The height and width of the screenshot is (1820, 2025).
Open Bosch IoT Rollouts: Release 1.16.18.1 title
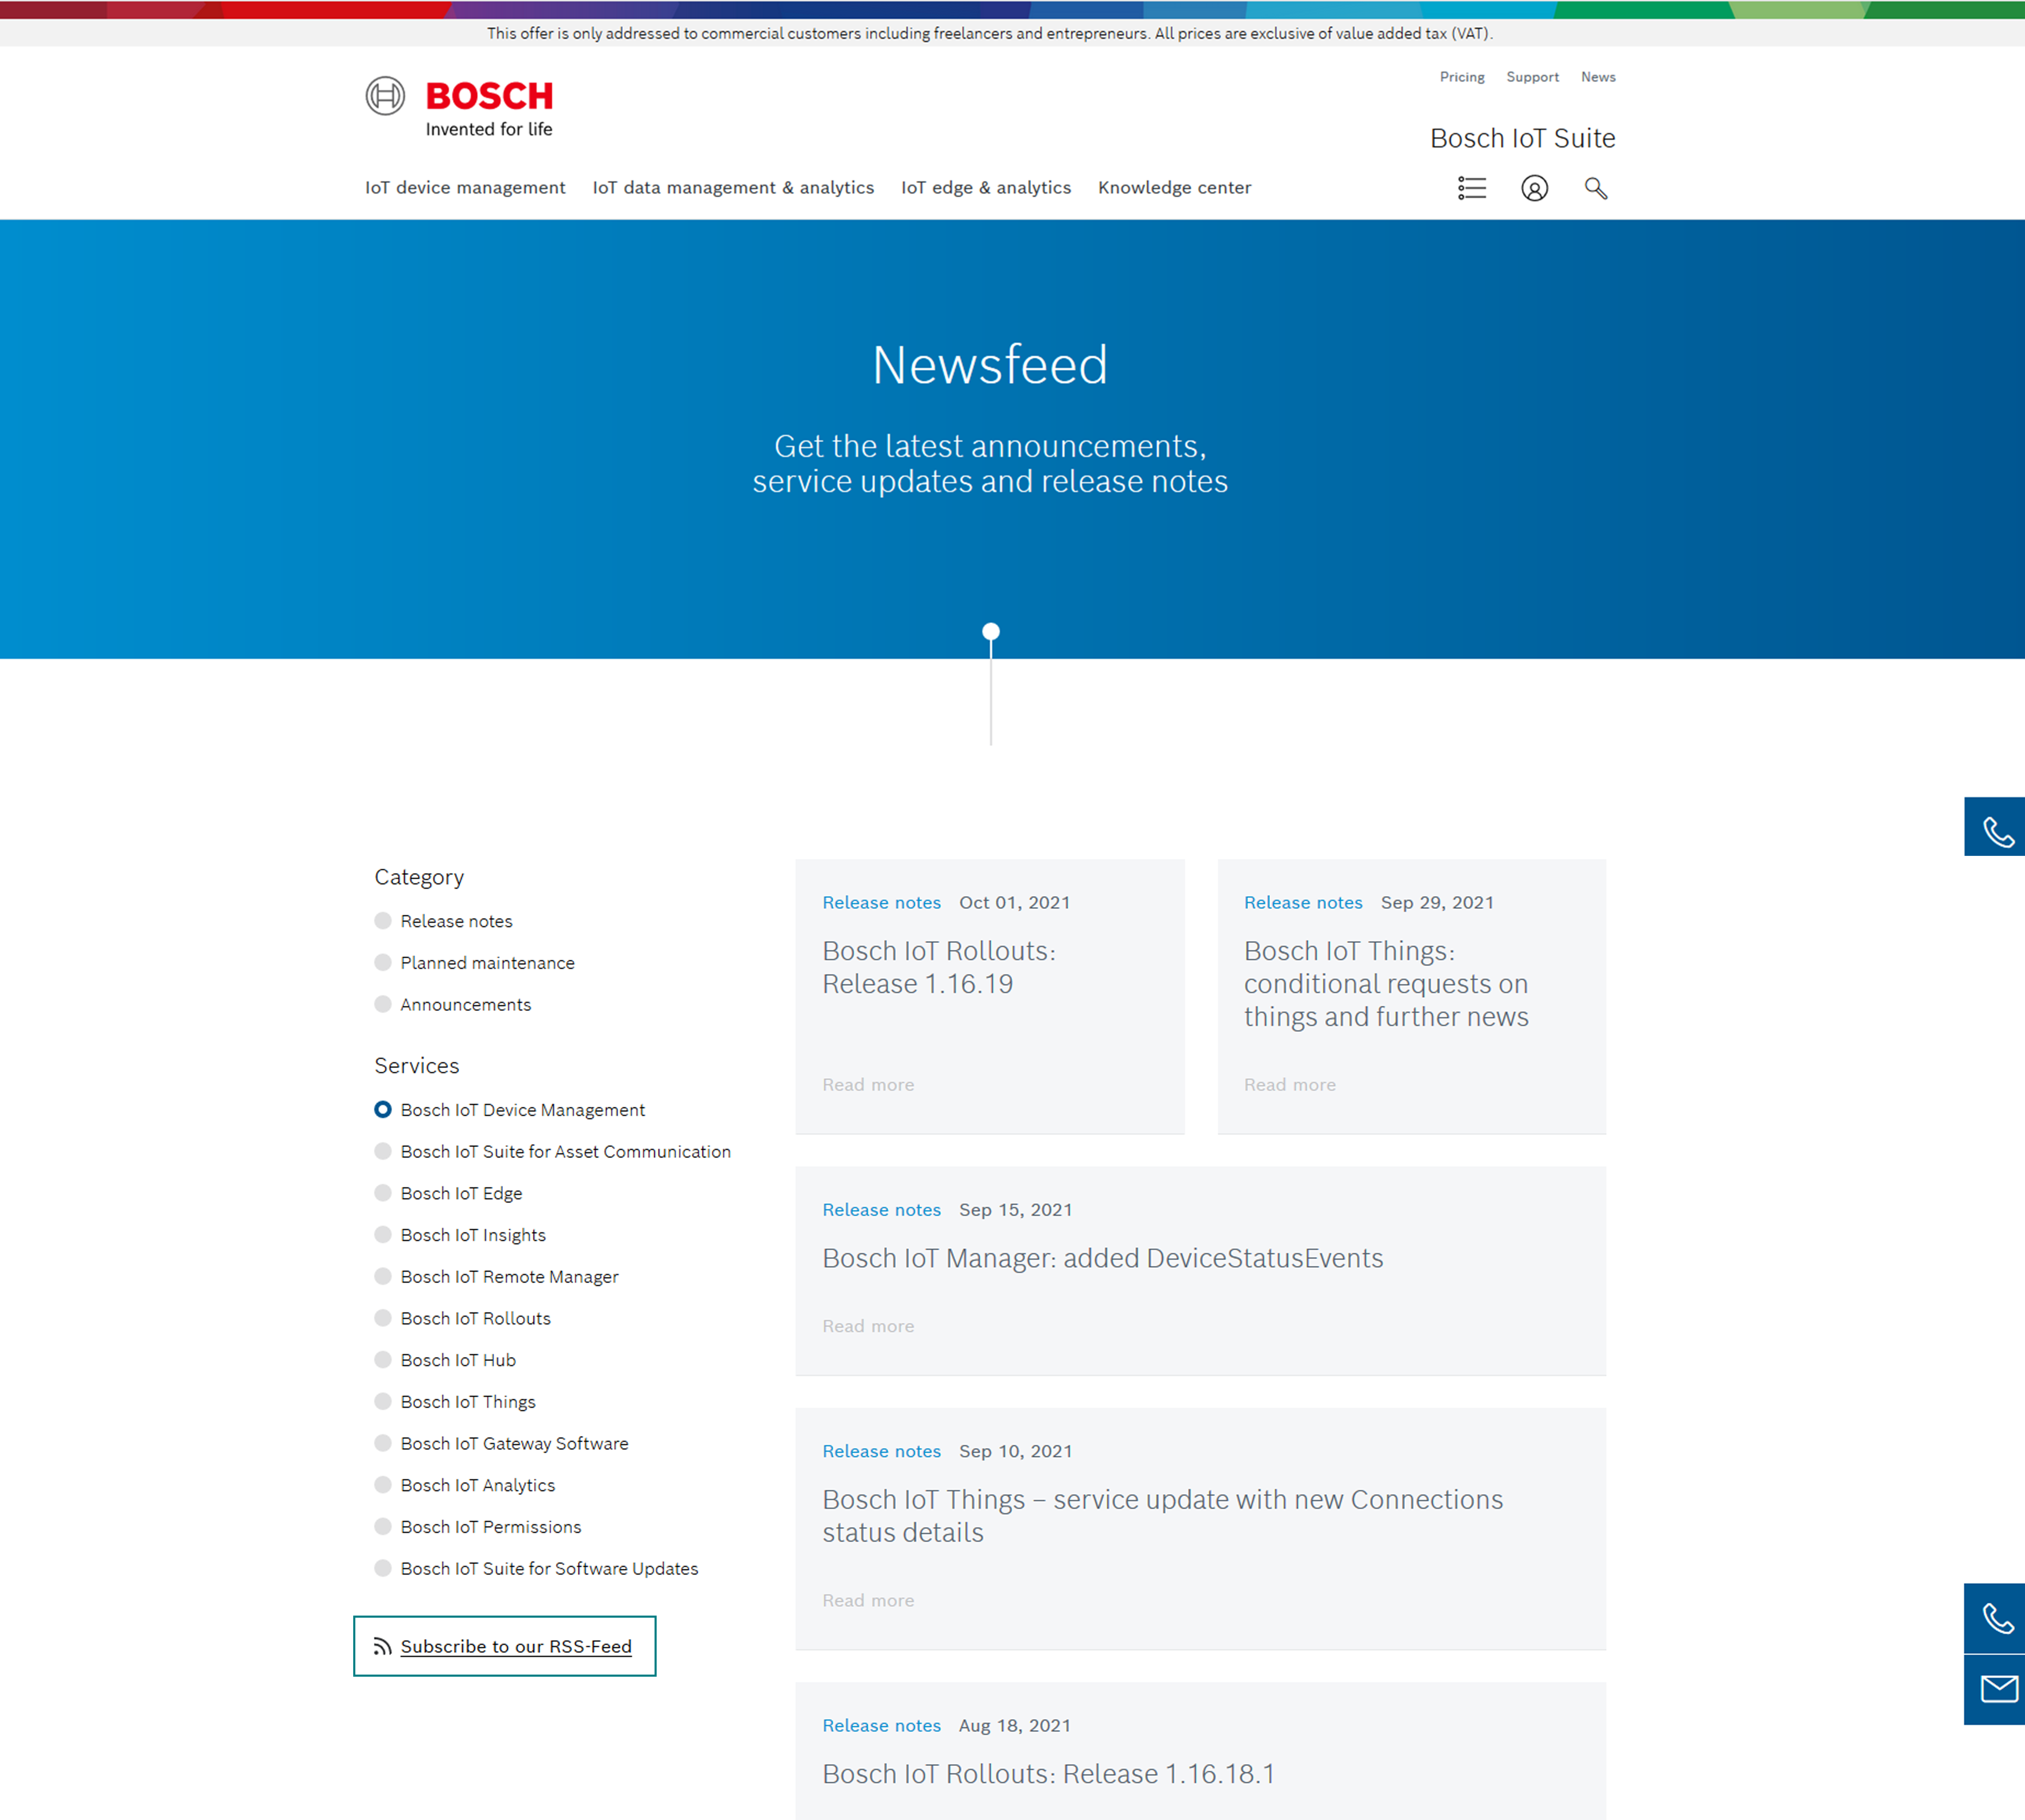tap(1049, 1774)
